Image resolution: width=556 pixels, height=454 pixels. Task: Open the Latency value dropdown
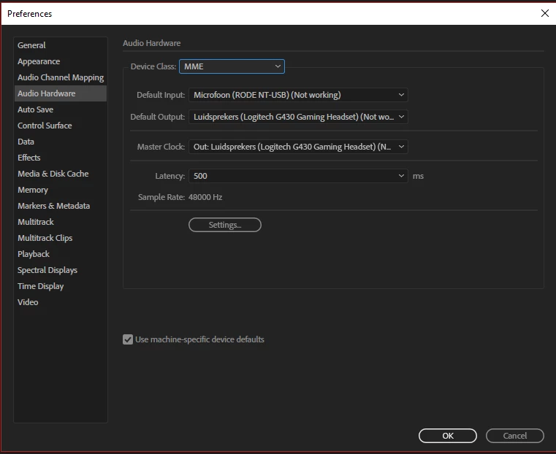298,176
